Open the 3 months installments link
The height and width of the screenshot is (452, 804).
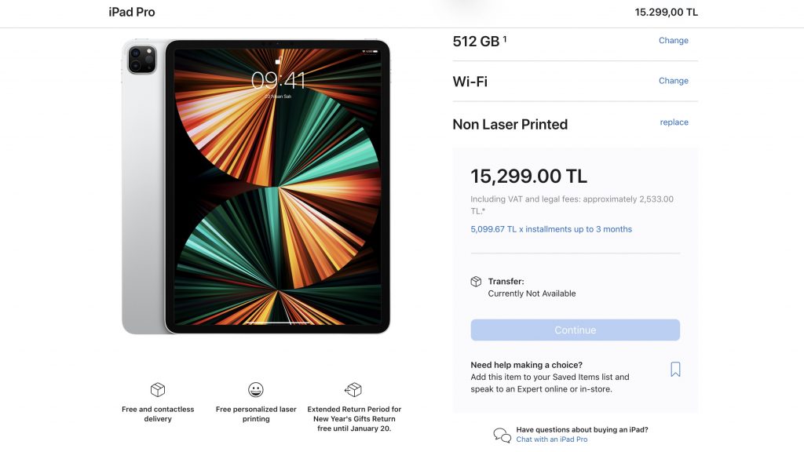[x=551, y=229]
